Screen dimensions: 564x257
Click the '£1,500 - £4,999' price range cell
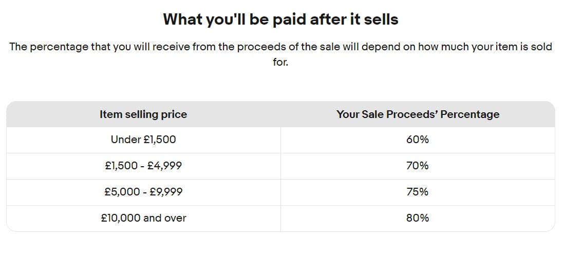click(x=143, y=166)
